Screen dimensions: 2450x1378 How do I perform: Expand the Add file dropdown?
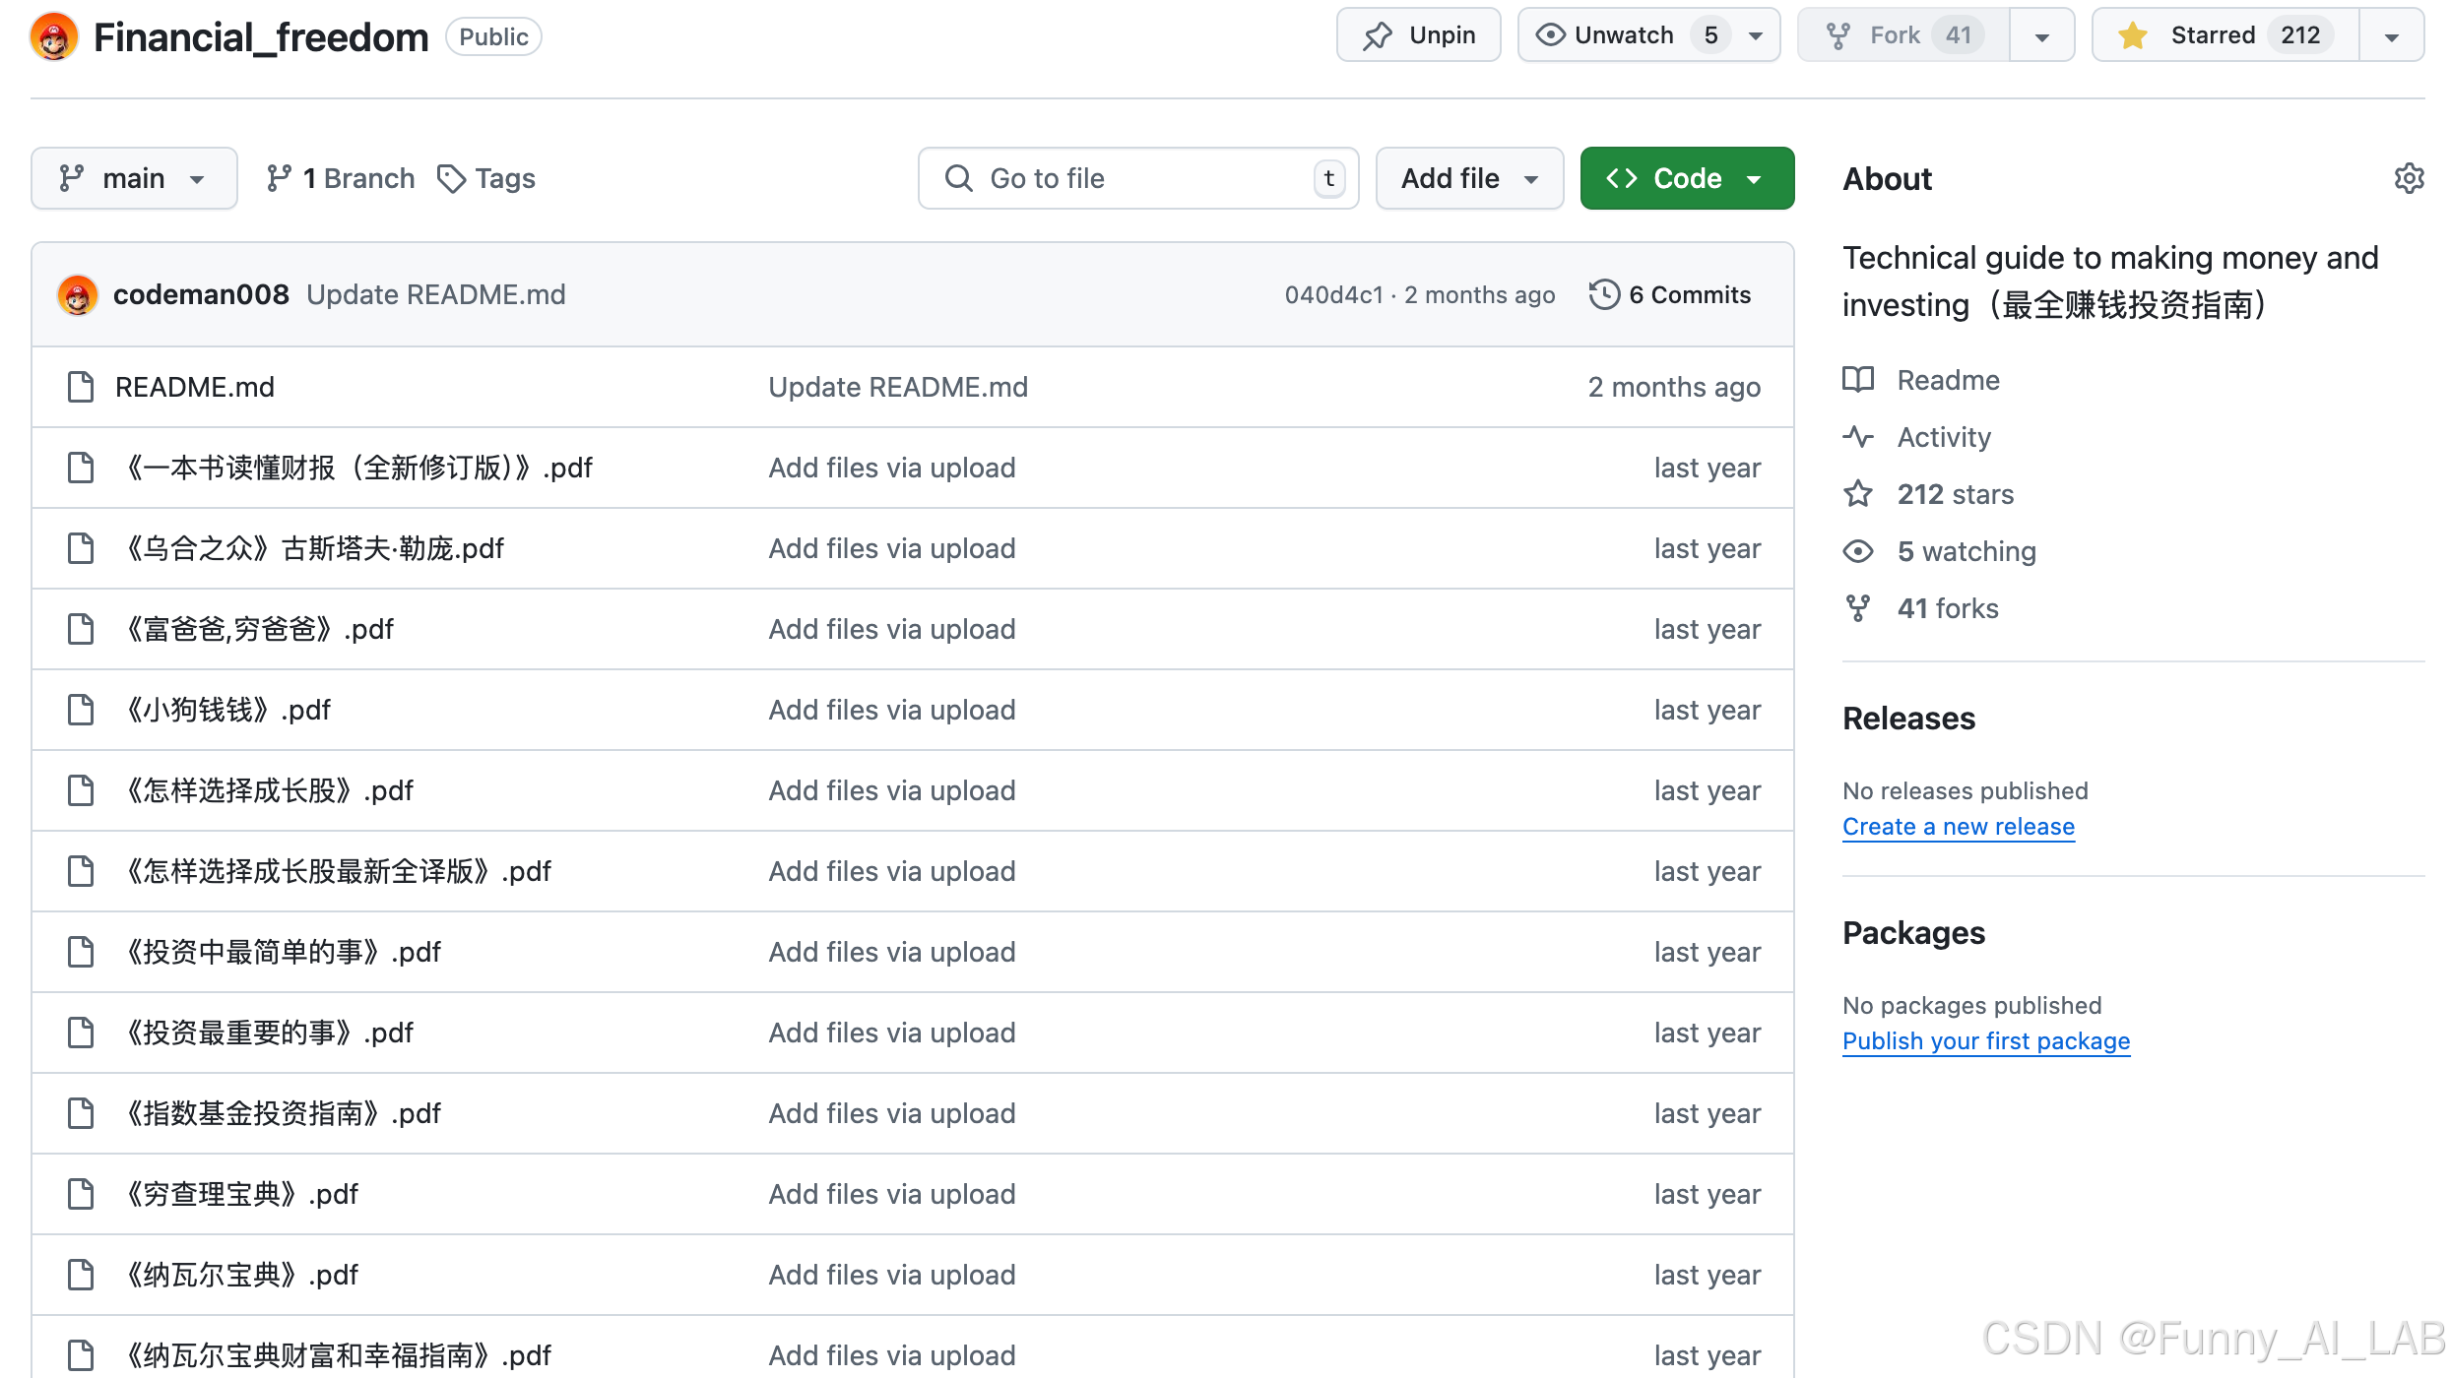(x=1469, y=178)
